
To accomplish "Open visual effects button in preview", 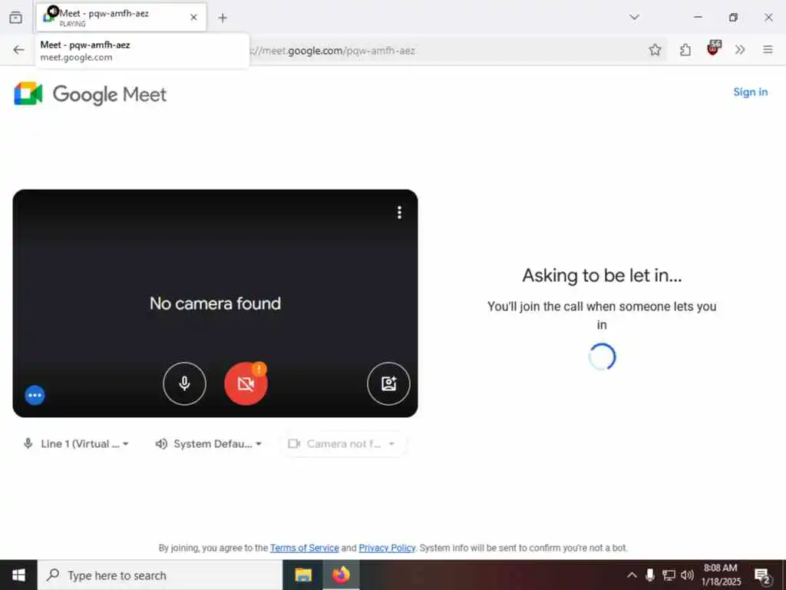I will click(x=388, y=384).
